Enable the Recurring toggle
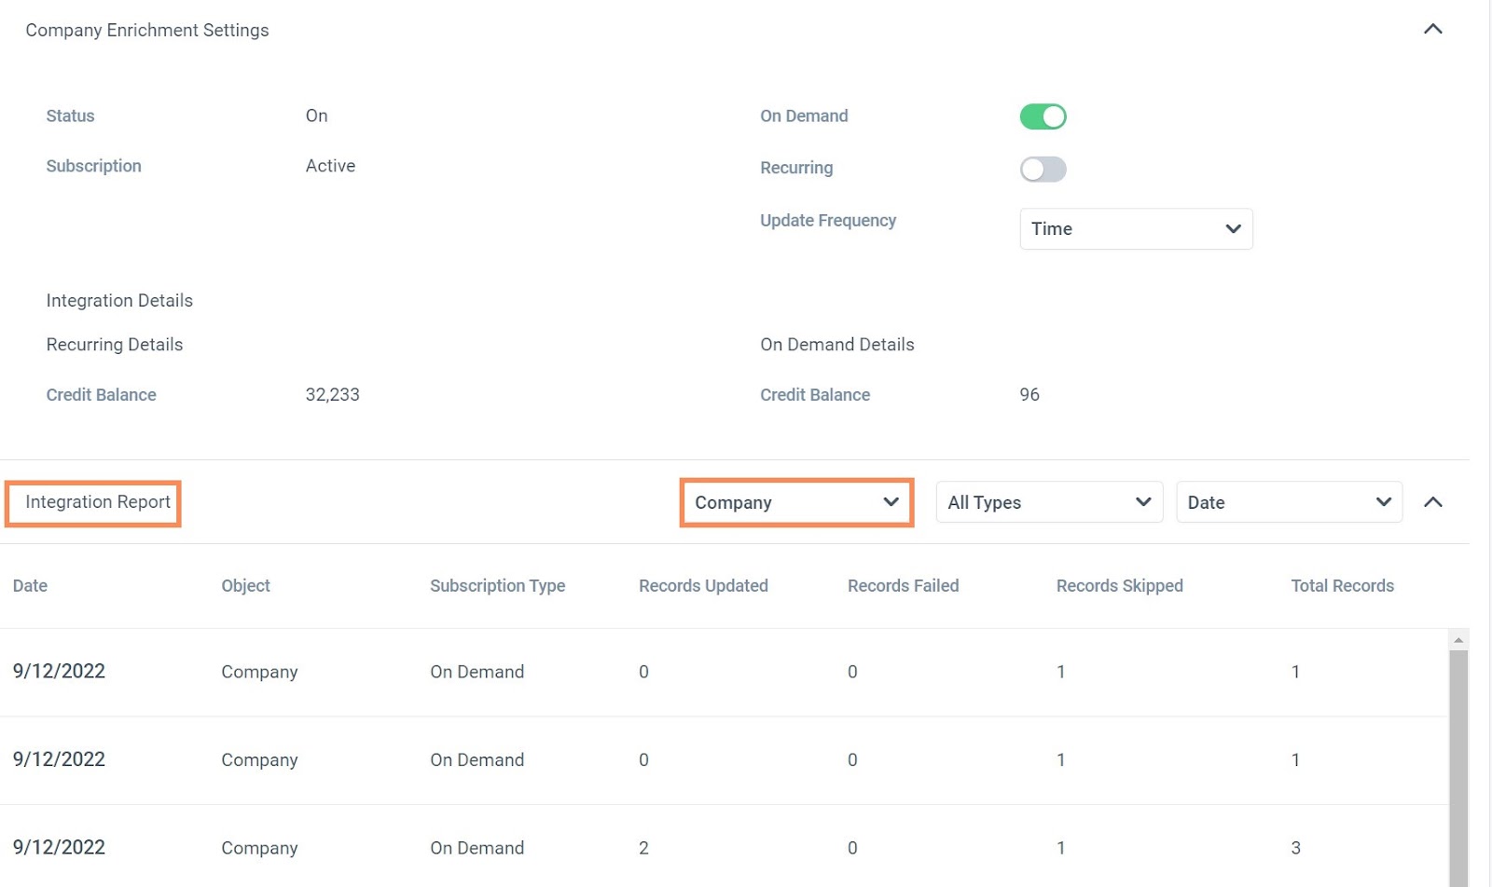This screenshot has height=887, width=1492. click(1043, 170)
